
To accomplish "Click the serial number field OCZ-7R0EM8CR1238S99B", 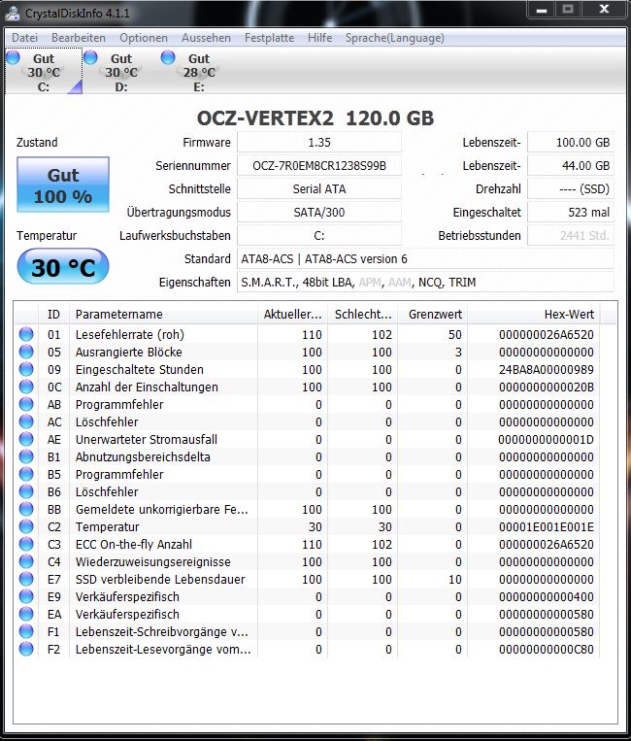I will pos(319,165).
